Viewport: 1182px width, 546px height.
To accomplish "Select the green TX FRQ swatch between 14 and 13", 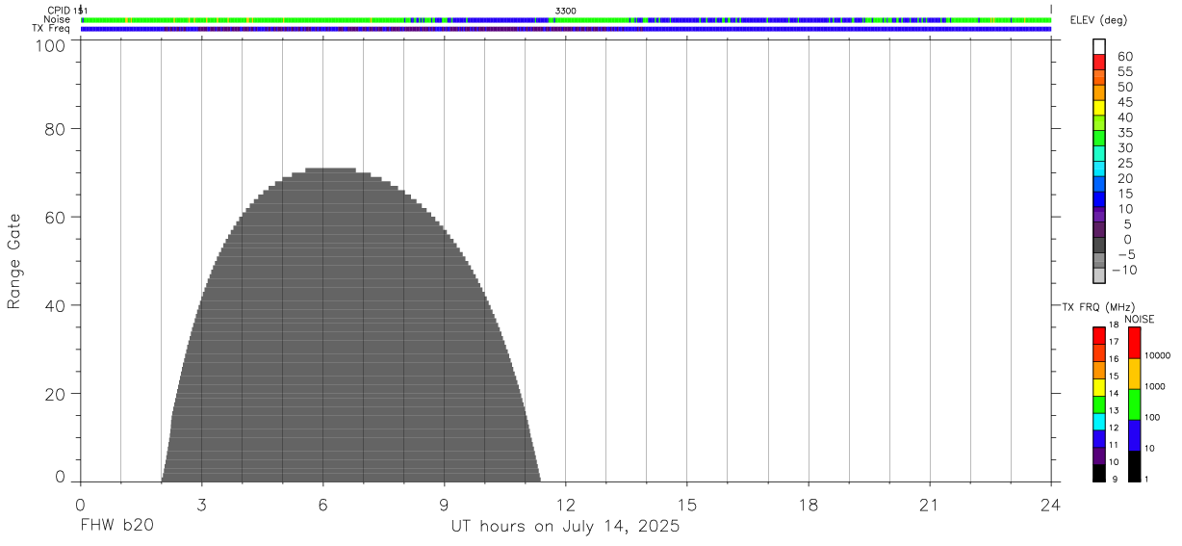I will (1099, 404).
